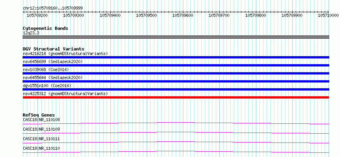Screen dimensions: 340x157
Task: Click the 105709300 ruler coordinate
Action: tap(73, 15)
